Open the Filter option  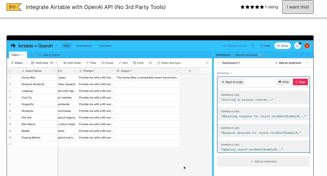tap(91, 63)
